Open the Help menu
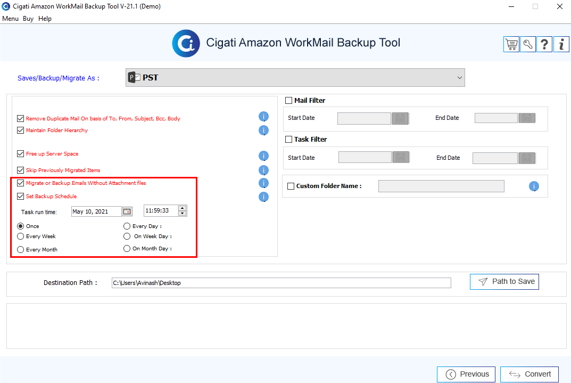This screenshot has height=383, width=571. click(45, 19)
